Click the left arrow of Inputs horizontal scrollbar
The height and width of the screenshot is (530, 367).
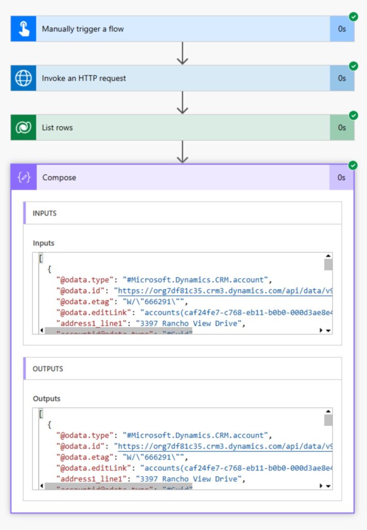click(41, 330)
